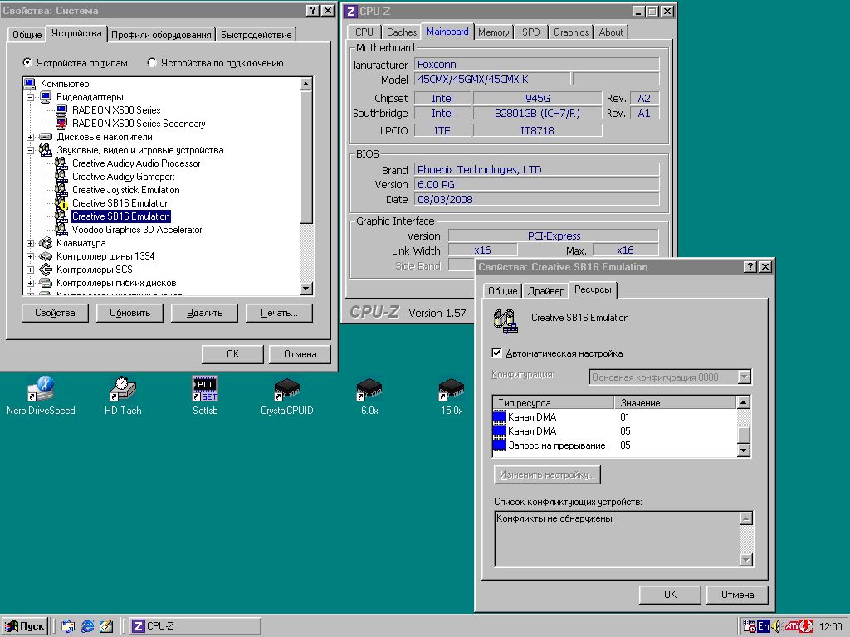Open the HD Tach desktop icon
This screenshot has width=850, height=637.
point(122,389)
